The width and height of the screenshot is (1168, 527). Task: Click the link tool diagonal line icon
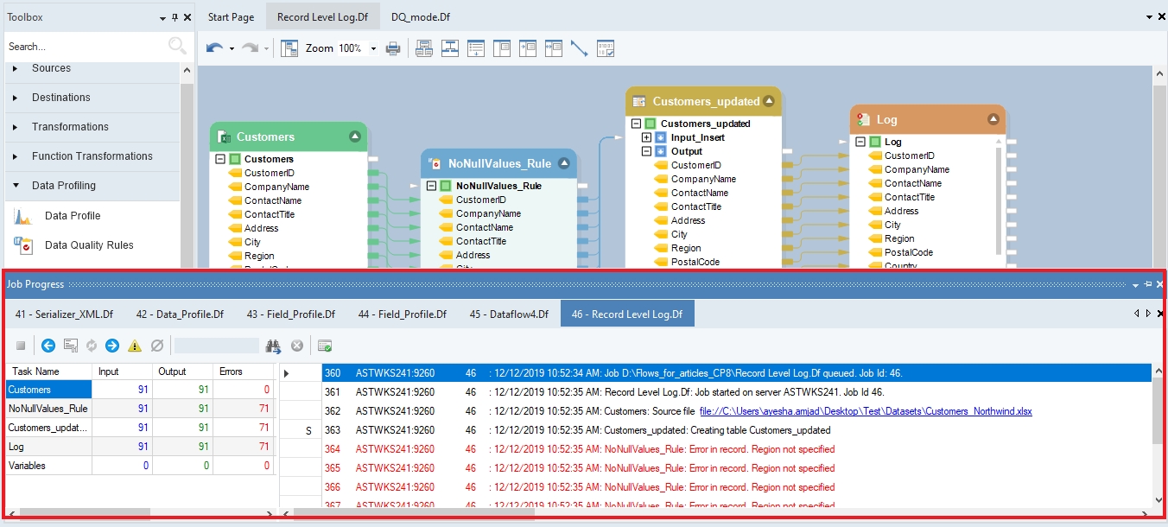point(579,48)
